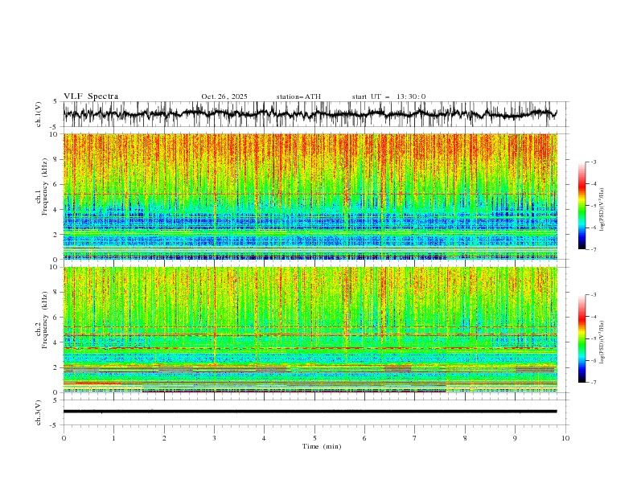Click the "2" kHz tick on ch.1 spectrogram
This screenshot has width=637, height=492.
tap(56, 234)
